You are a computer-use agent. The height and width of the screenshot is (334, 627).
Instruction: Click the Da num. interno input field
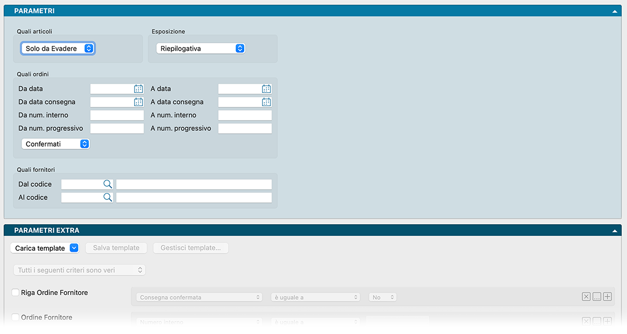tap(117, 116)
